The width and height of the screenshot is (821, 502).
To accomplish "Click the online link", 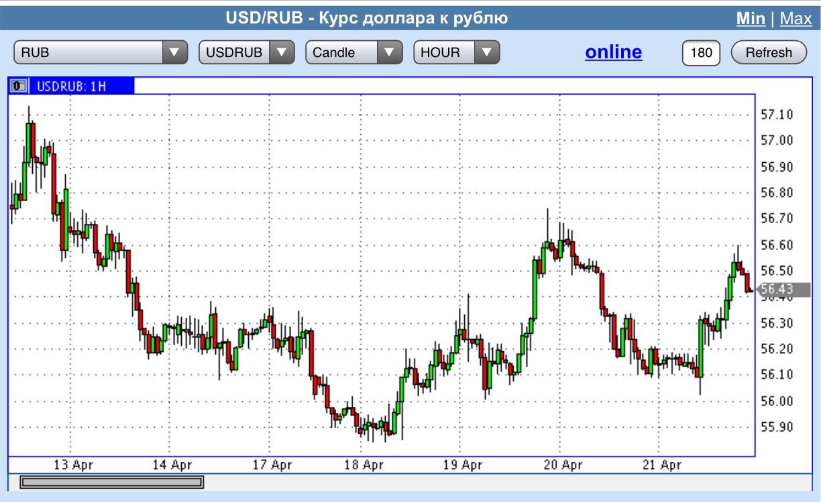I will [x=613, y=52].
